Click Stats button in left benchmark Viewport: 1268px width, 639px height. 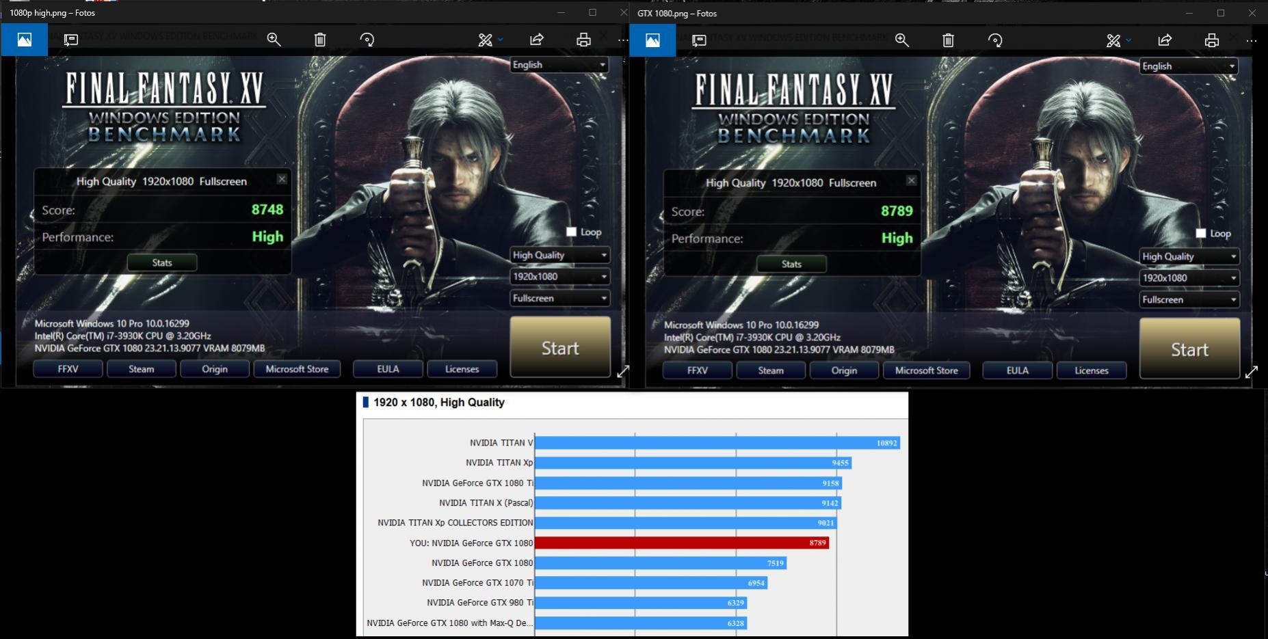(x=162, y=262)
